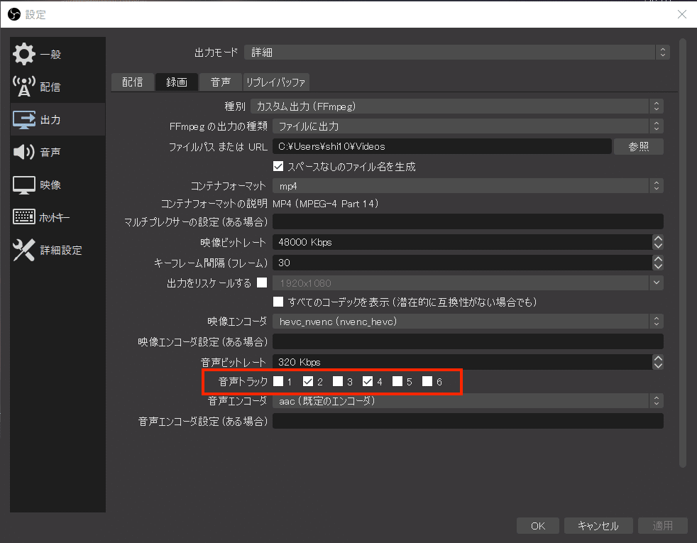Image resolution: width=697 pixels, height=543 pixels.
Task: Open the リプレイバッファ tab
Action: point(278,82)
